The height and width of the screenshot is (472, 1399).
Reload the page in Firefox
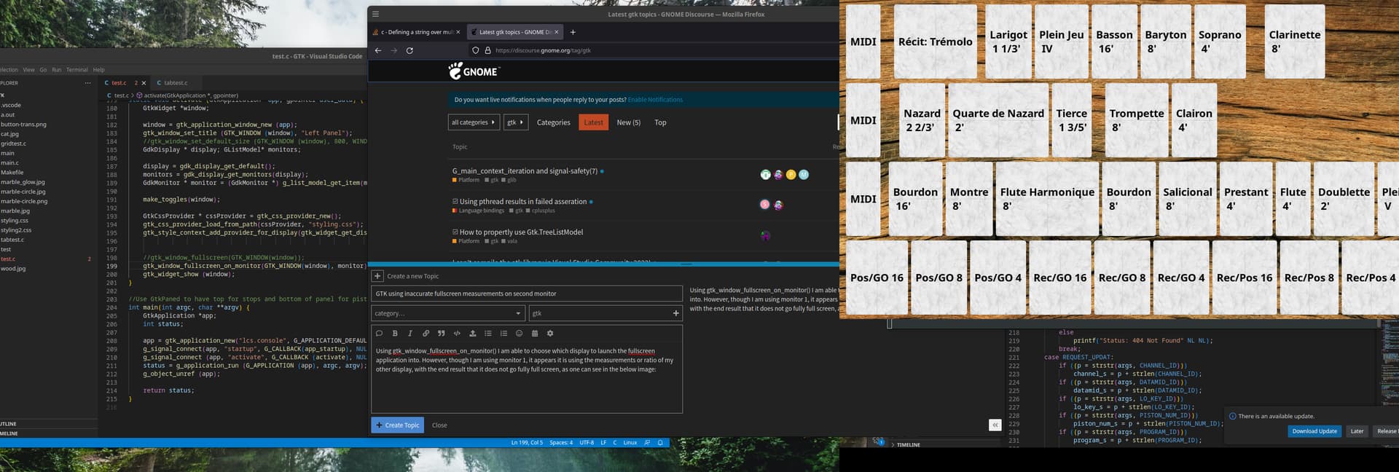(409, 50)
